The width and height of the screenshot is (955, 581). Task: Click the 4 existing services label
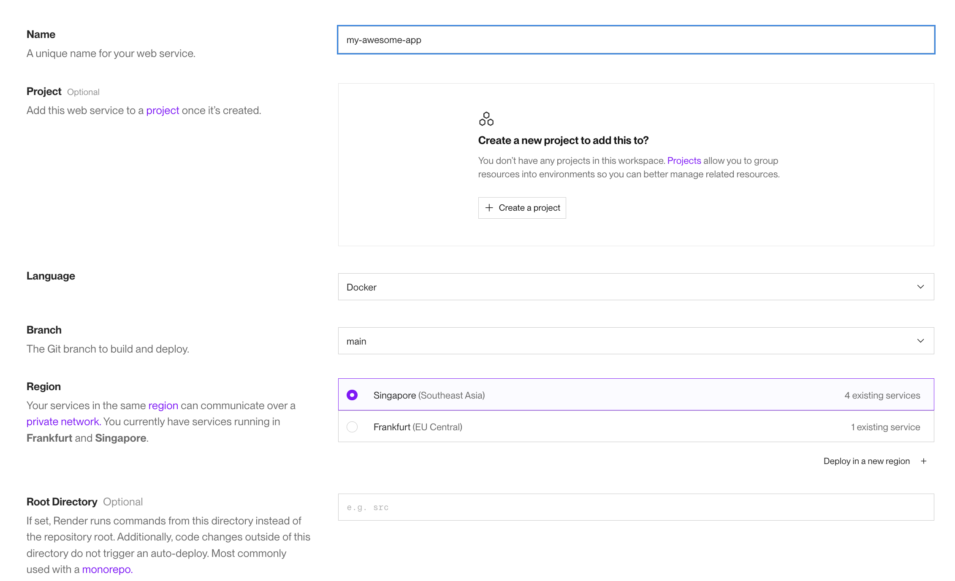[x=882, y=395]
